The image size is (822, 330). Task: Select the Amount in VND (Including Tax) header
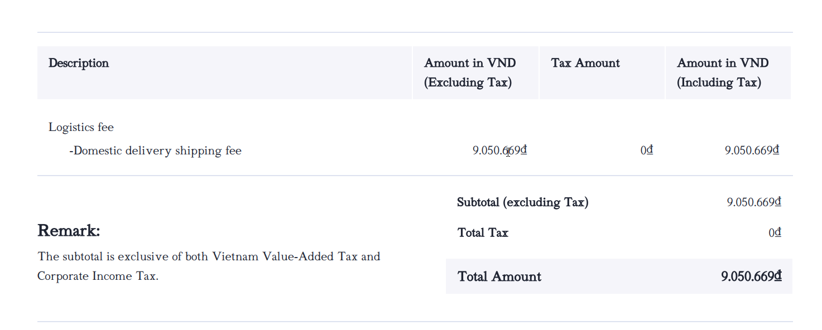723,72
